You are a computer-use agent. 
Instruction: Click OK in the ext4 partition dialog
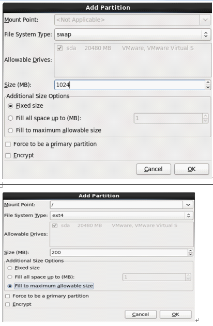coord(175,314)
